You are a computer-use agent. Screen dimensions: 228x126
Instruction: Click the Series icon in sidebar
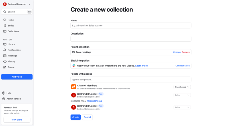click(x=5, y=26)
